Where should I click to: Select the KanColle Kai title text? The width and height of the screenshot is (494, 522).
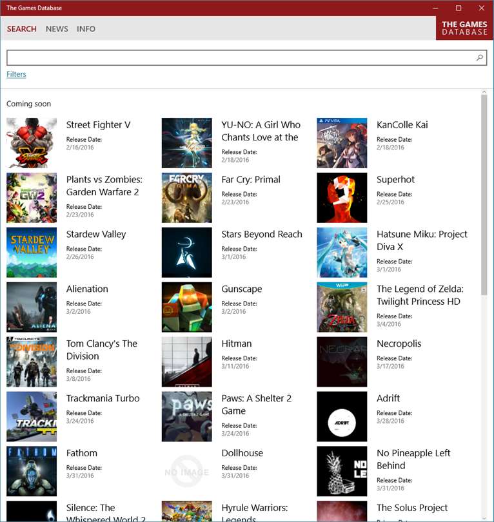pyautogui.click(x=402, y=125)
